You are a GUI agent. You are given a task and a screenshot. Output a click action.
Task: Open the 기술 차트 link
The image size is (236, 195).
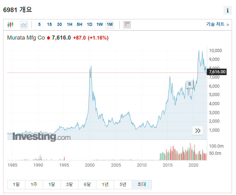coord(218,24)
